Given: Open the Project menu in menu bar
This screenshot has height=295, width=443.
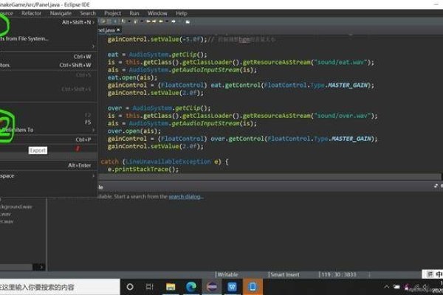Looking at the screenshot, I should (113, 13).
